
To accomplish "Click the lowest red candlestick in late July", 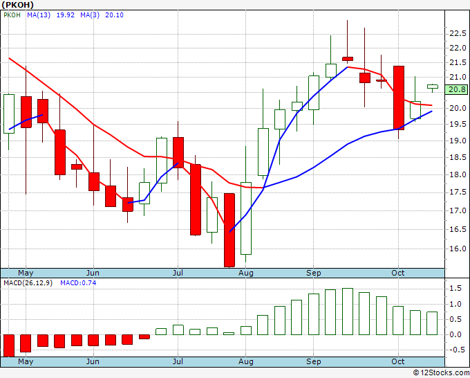I will [229, 230].
